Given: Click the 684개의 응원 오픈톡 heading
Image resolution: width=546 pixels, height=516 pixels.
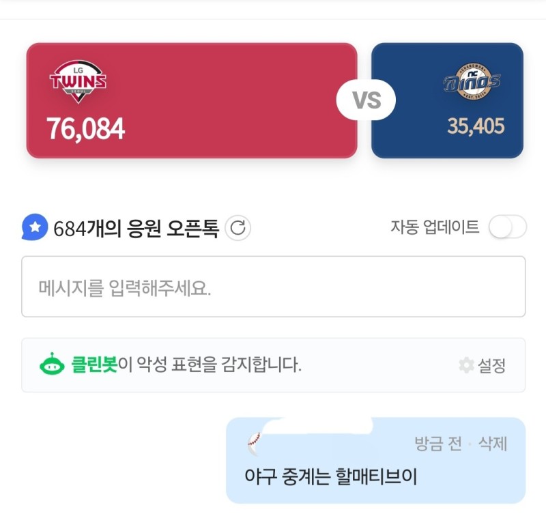Looking at the screenshot, I should (x=136, y=229).
